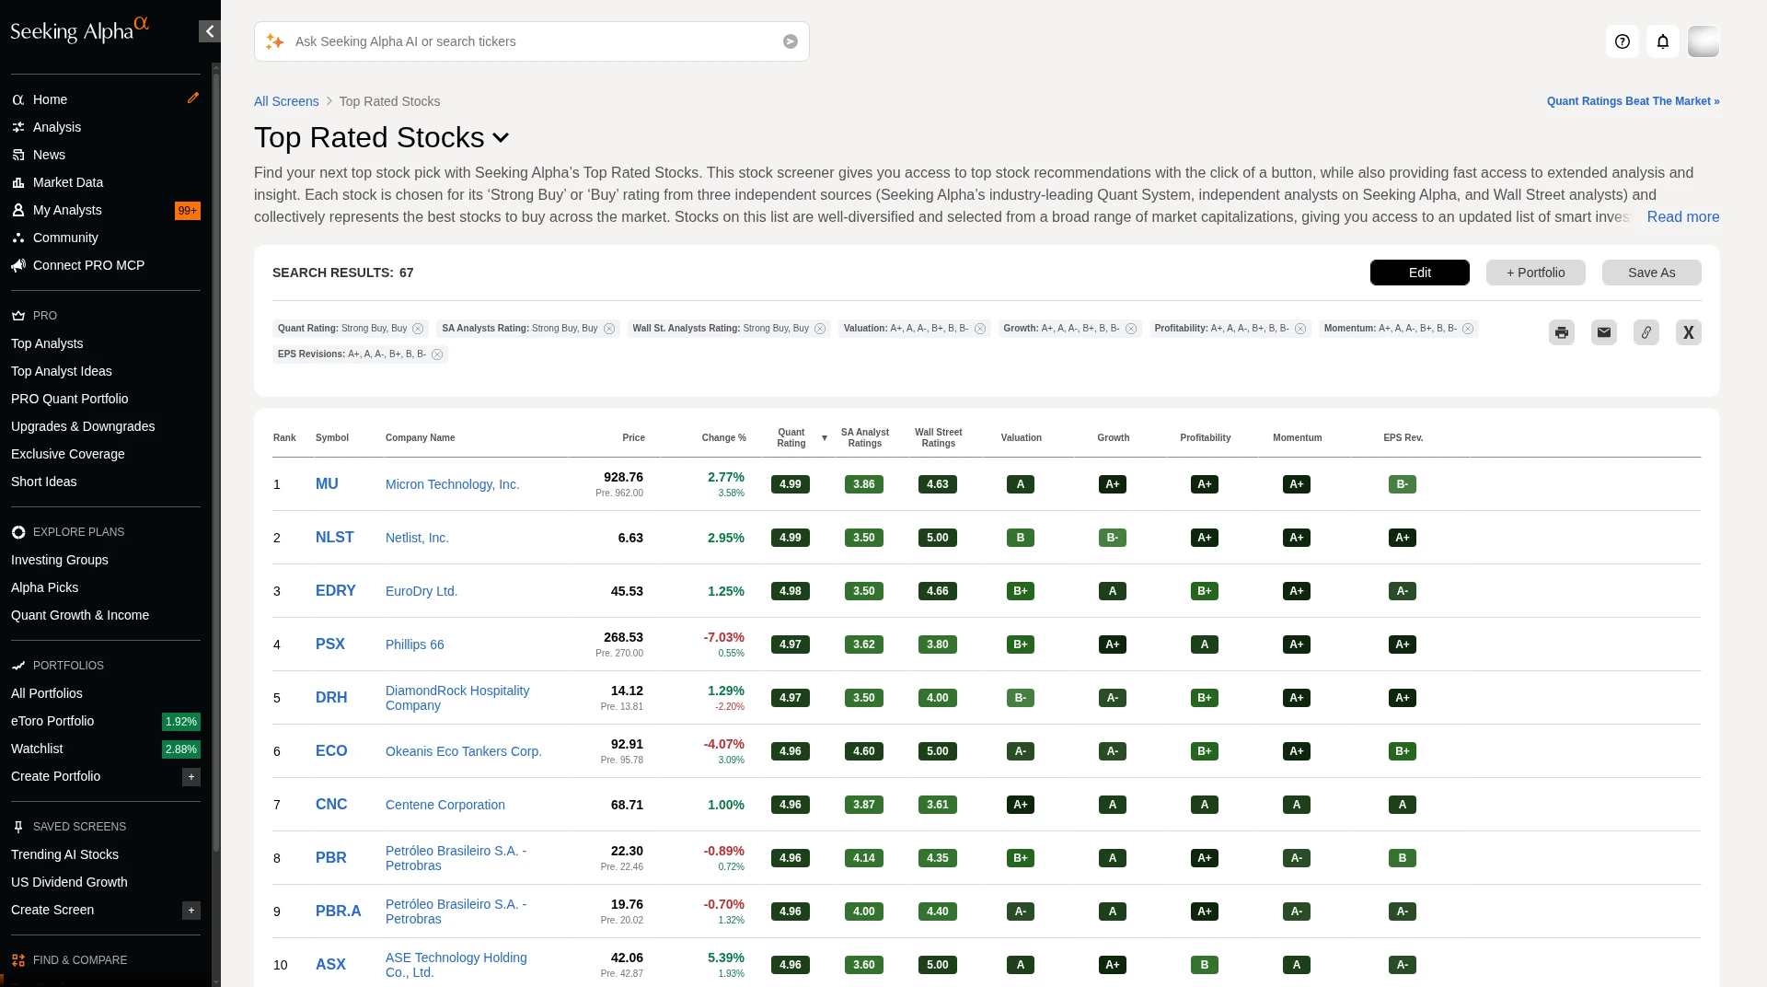Remove the Profitability filter chip
Viewport: 1767px width, 987px height.
tap(1300, 329)
